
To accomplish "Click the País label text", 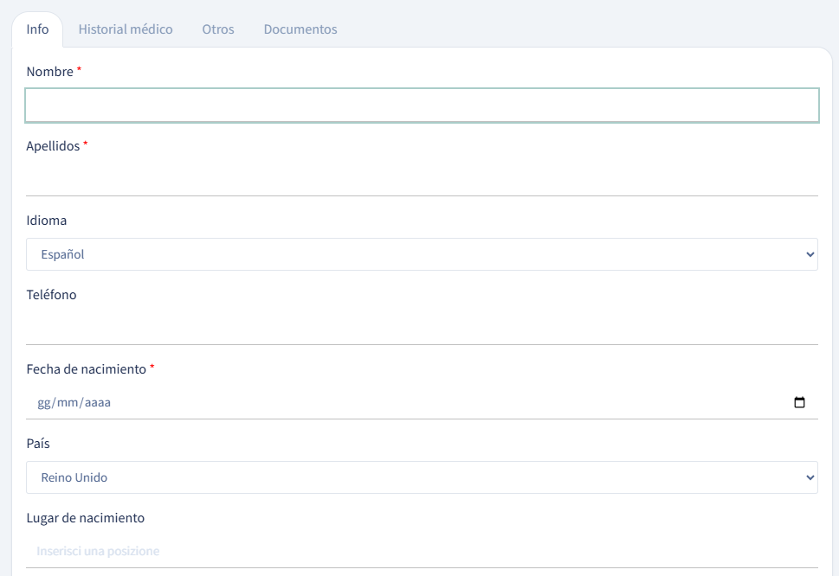I will 38,444.
